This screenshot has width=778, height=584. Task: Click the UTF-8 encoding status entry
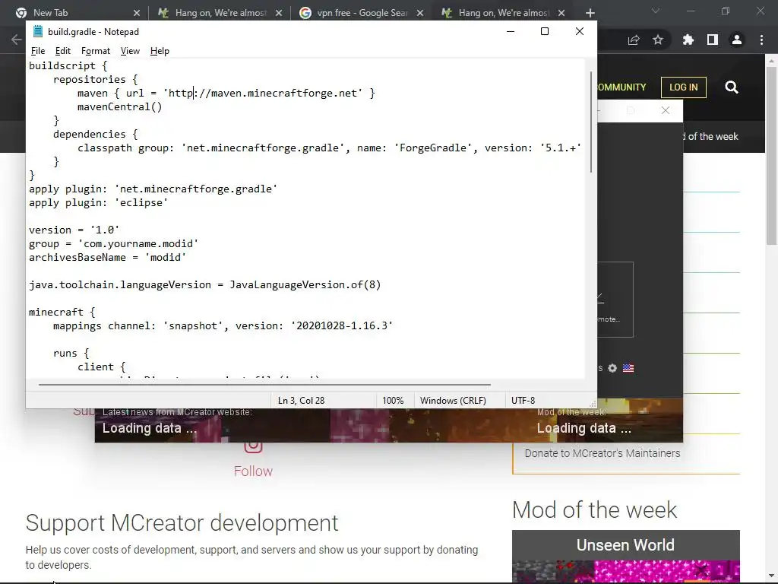pyautogui.click(x=523, y=400)
